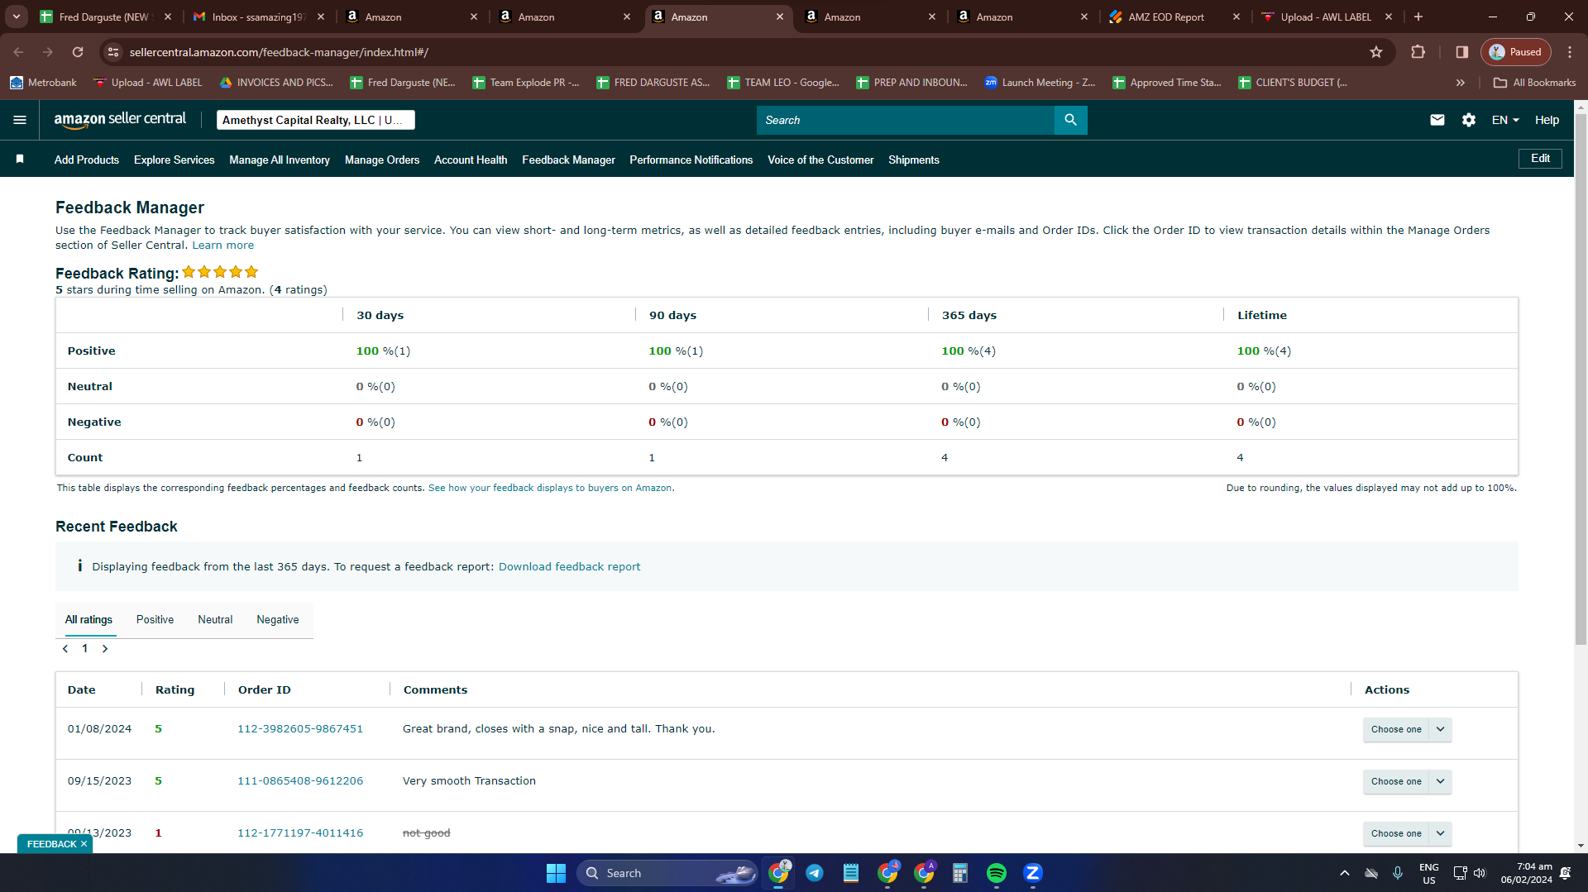Open Telegram from the taskbar
Image resolution: width=1588 pixels, height=892 pixels.
tap(815, 873)
